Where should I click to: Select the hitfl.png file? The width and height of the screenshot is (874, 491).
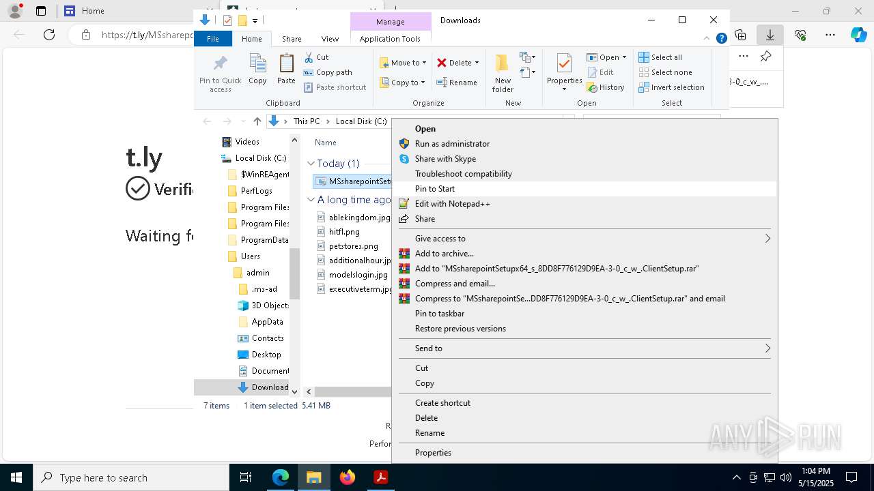pyautogui.click(x=344, y=232)
